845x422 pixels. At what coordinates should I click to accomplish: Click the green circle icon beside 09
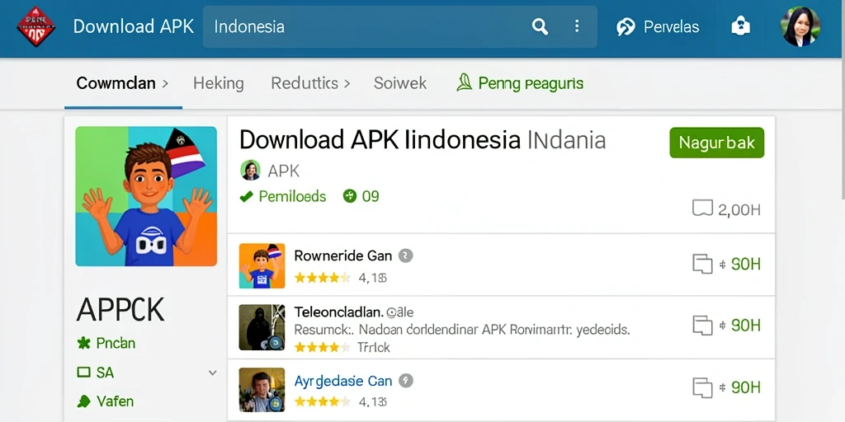click(350, 196)
